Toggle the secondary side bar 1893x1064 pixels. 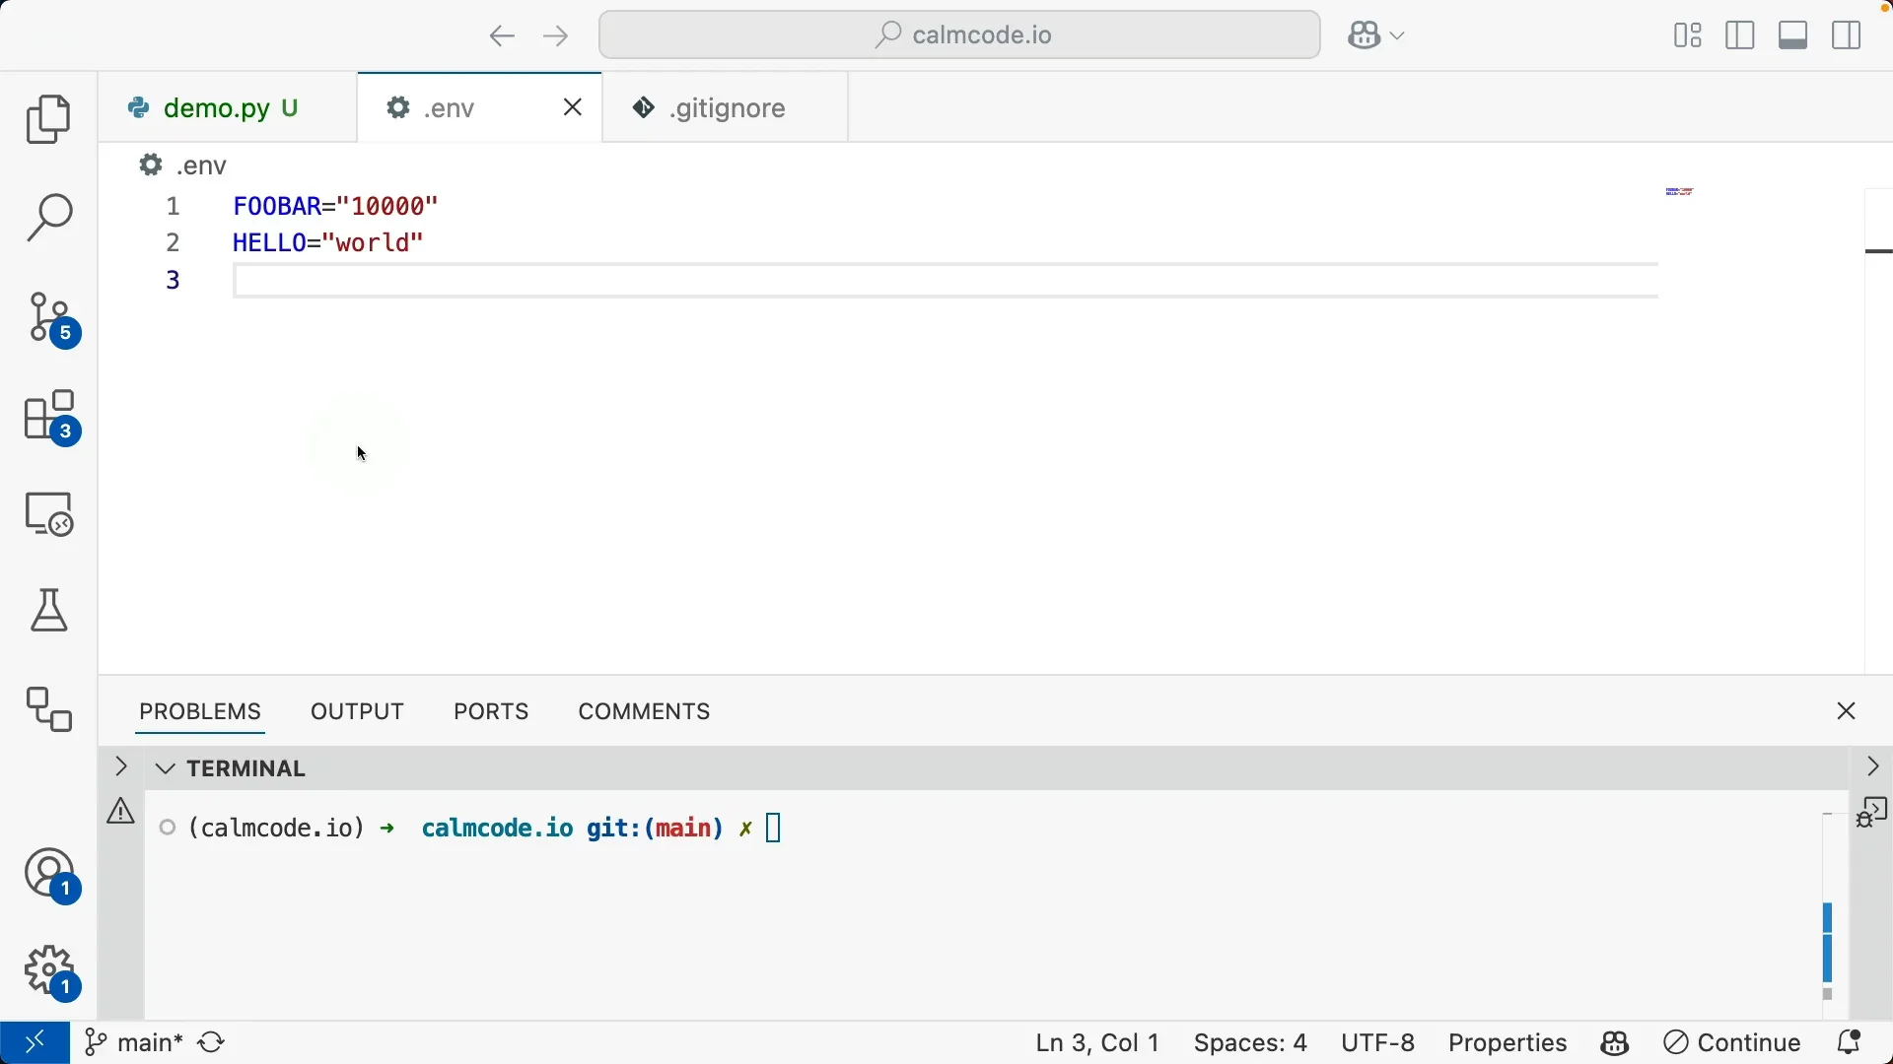tap(1848, 36)
